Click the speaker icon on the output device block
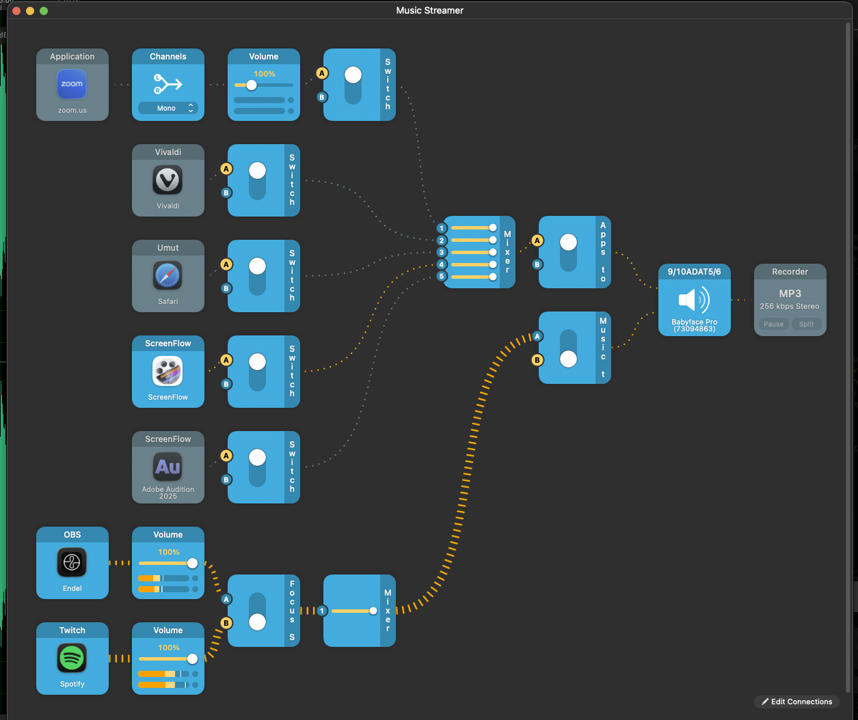858x720 pixels. point(694,300)
